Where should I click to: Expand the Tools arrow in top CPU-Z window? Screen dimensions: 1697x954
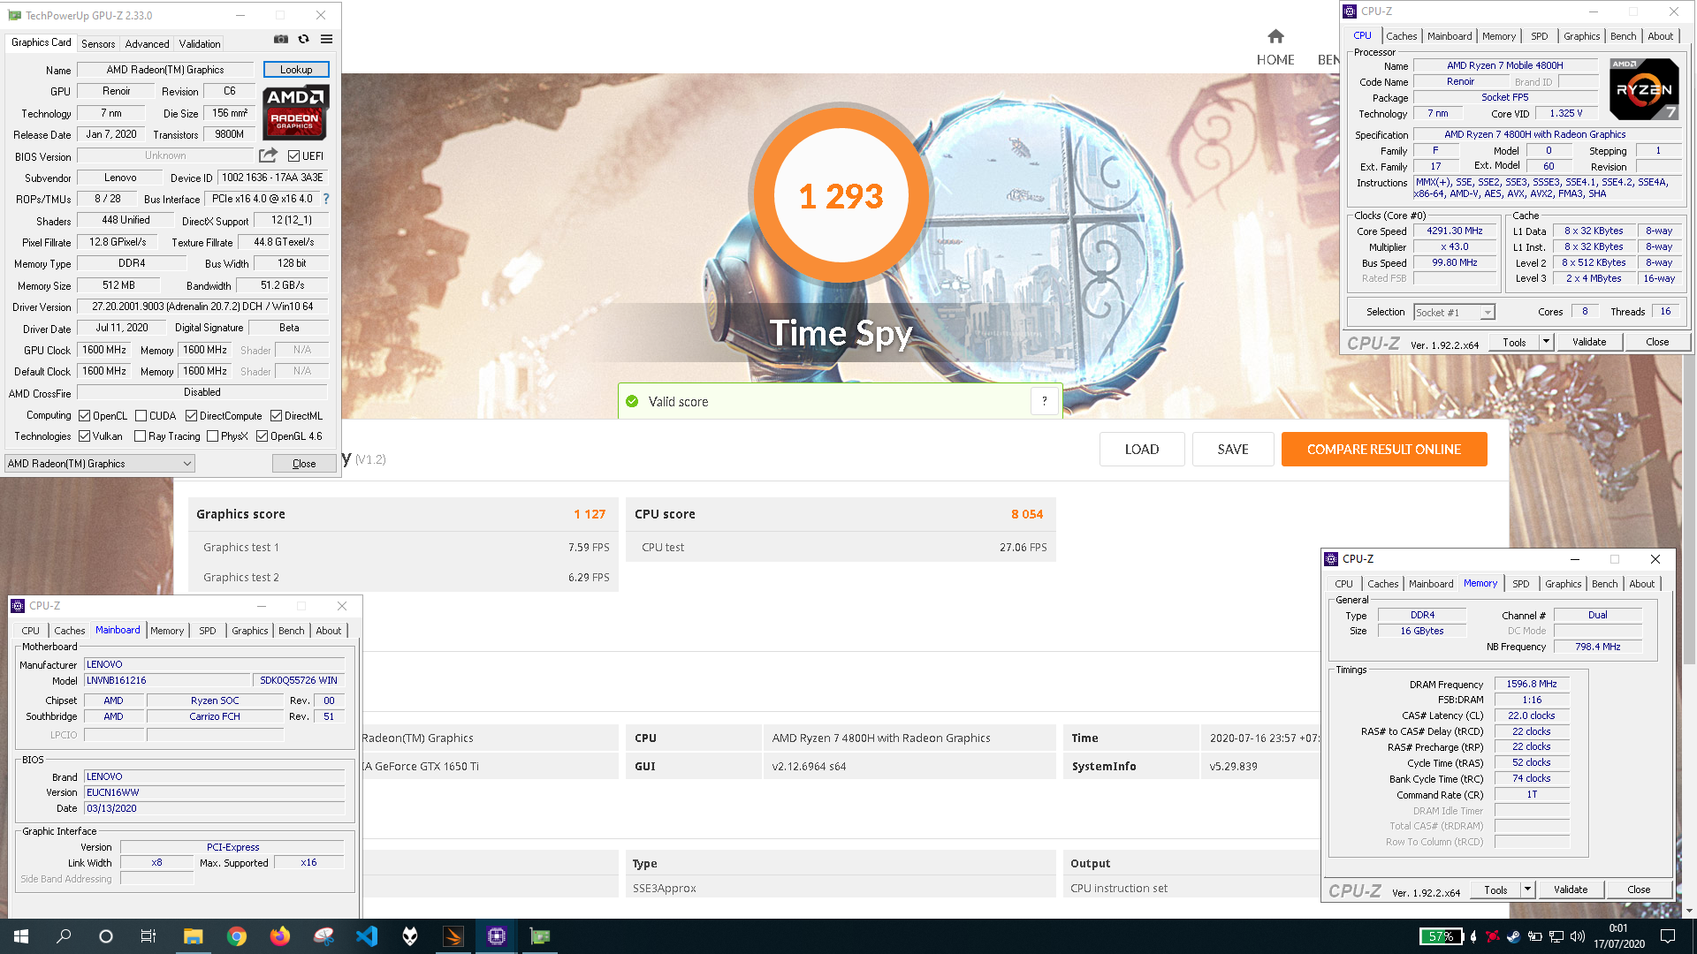pos(1546,342)
